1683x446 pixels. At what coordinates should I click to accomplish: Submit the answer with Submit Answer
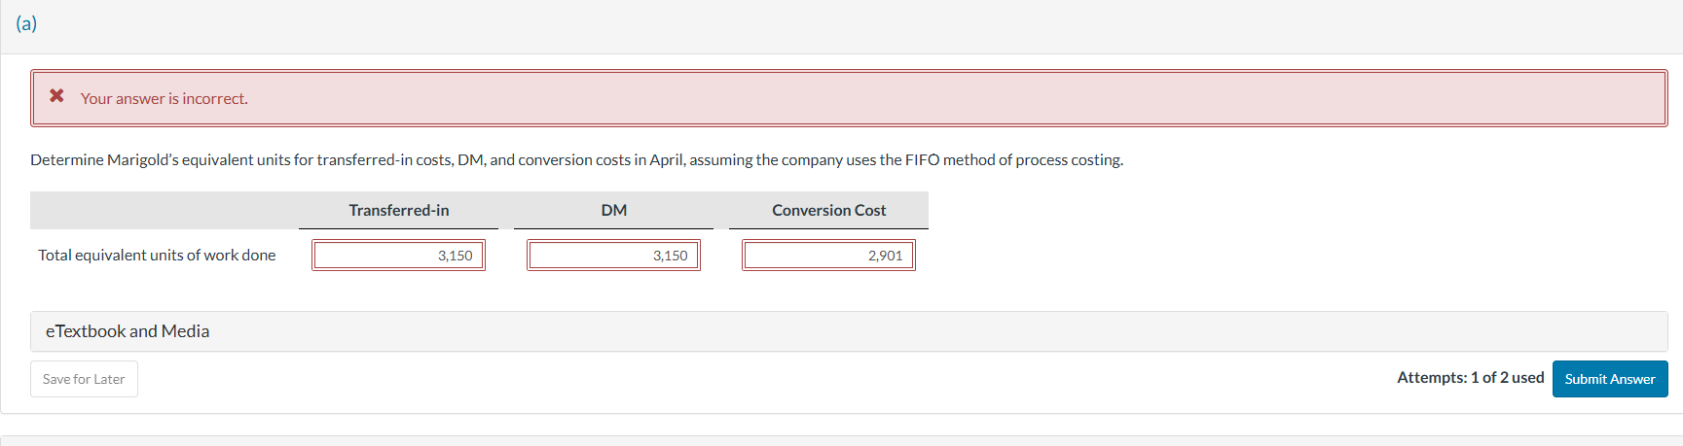1609,379
